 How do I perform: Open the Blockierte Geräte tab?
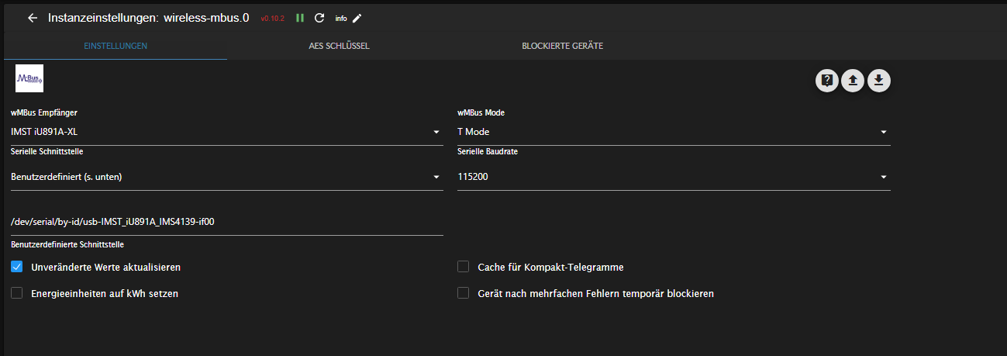click(x=562, y=46)
